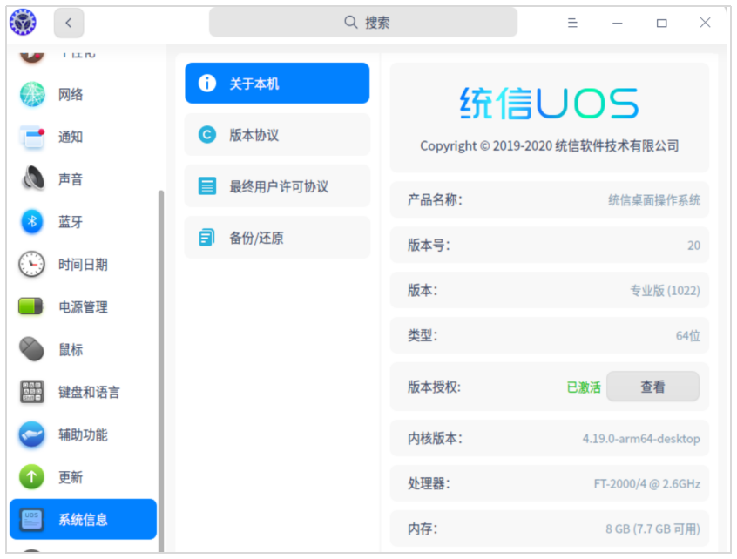This screenshot has width=737, height=559.
Task: Open the 键盘和语言 keyboard icon
Action: pos(32,392)
